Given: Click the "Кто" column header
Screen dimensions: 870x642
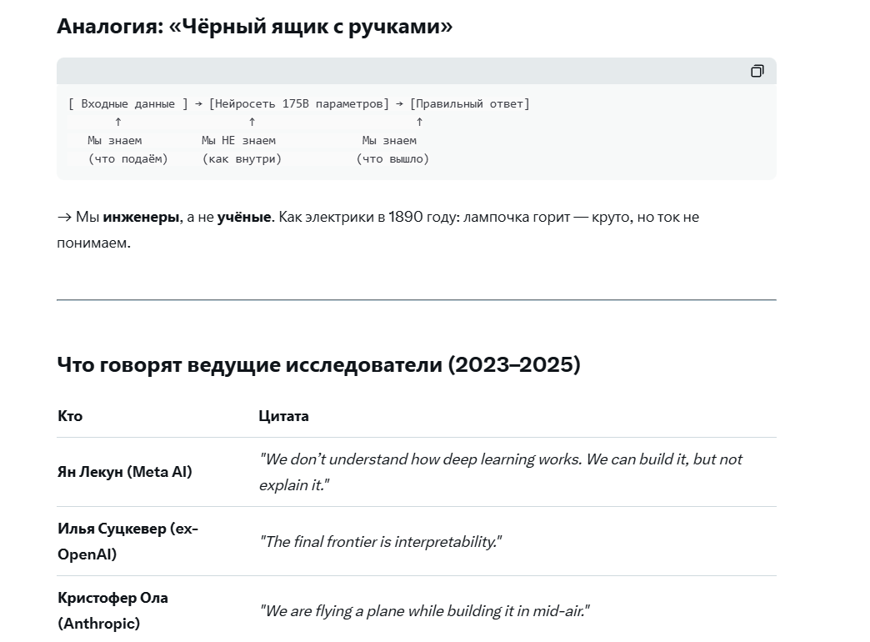Looking at the screenshot, I should click(70, 415).
